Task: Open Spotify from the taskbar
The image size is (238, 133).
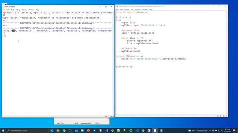Action: click(x=131, y=130)
